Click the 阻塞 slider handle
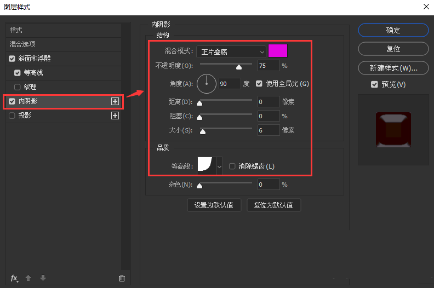Image resolution: width=434 pixels, height=288 pixels. (199, 117)
